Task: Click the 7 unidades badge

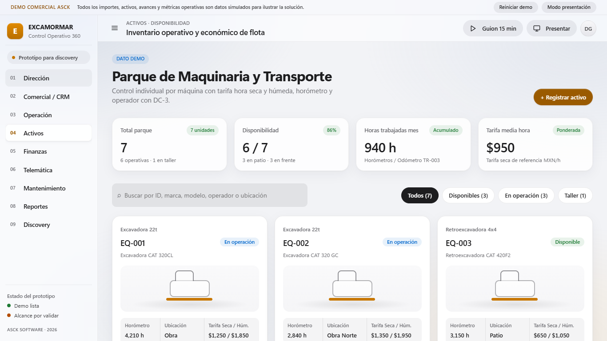Action: point(203,130)
